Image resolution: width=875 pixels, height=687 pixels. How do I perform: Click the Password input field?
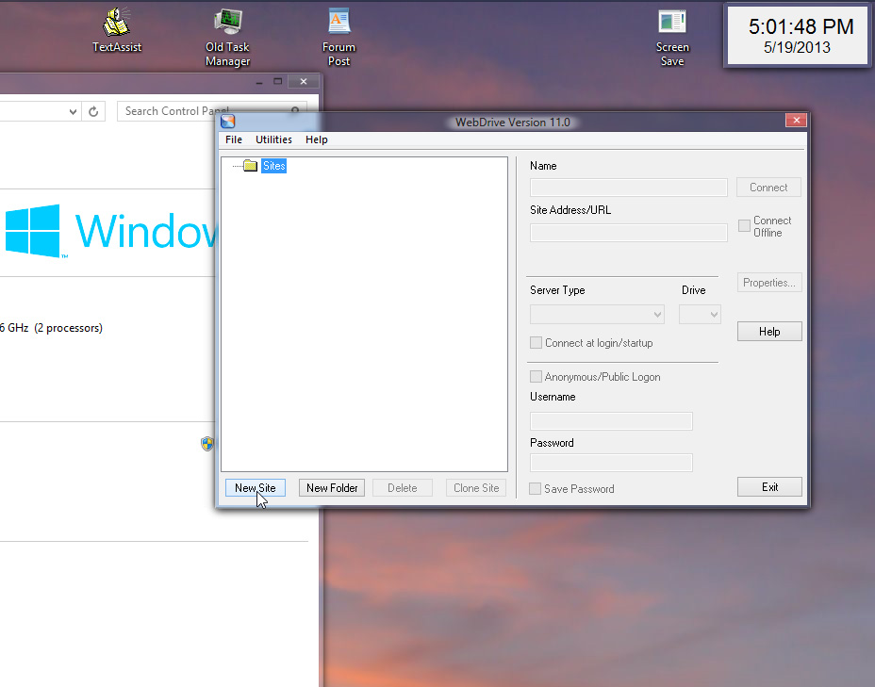pyautogui.click(x=611, y=463)
